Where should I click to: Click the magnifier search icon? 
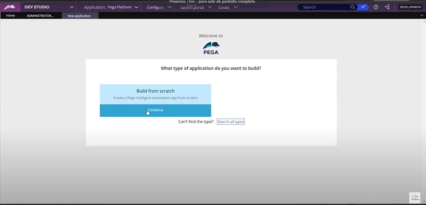point(353,7)
